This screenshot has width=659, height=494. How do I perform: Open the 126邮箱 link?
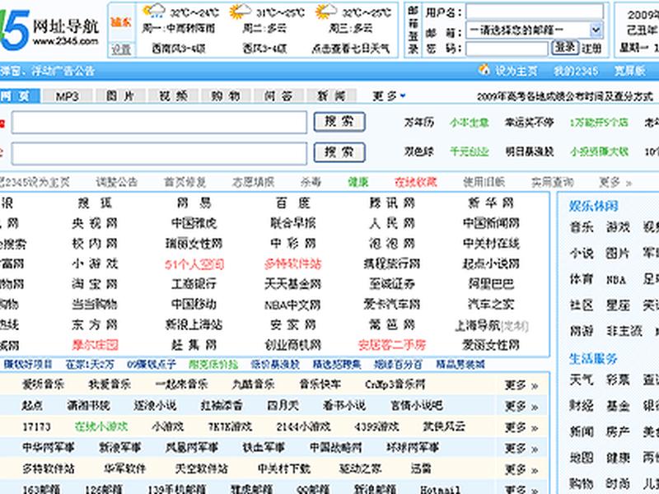click(104, 489)
